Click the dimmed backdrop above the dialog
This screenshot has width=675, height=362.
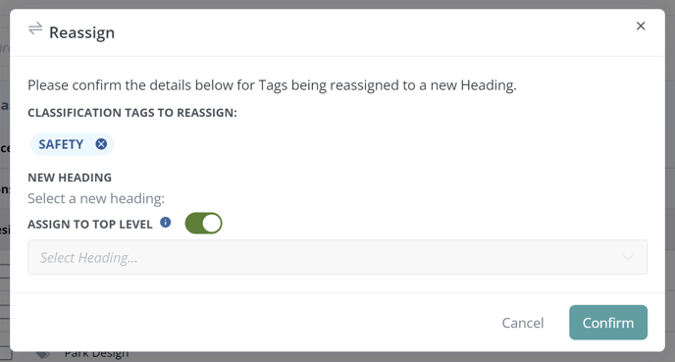337,4
